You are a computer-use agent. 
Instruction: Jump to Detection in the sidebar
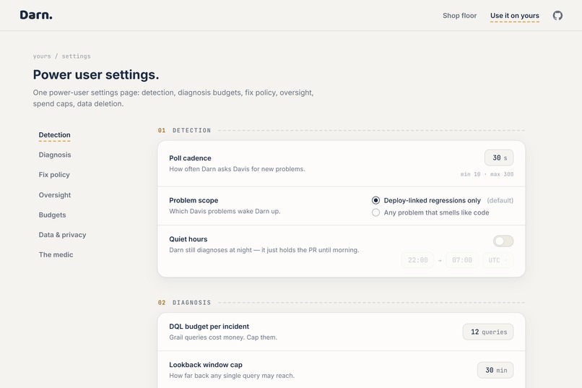click(55, 135)
